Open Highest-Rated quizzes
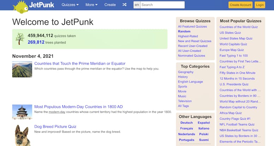This screenshot has height=146, width=274. pos(188,36)
